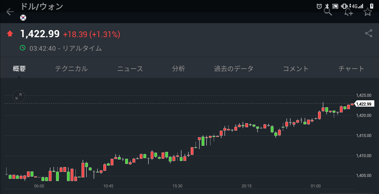
Task: Toggle the favorite star icon
Action: pos(368,12)
